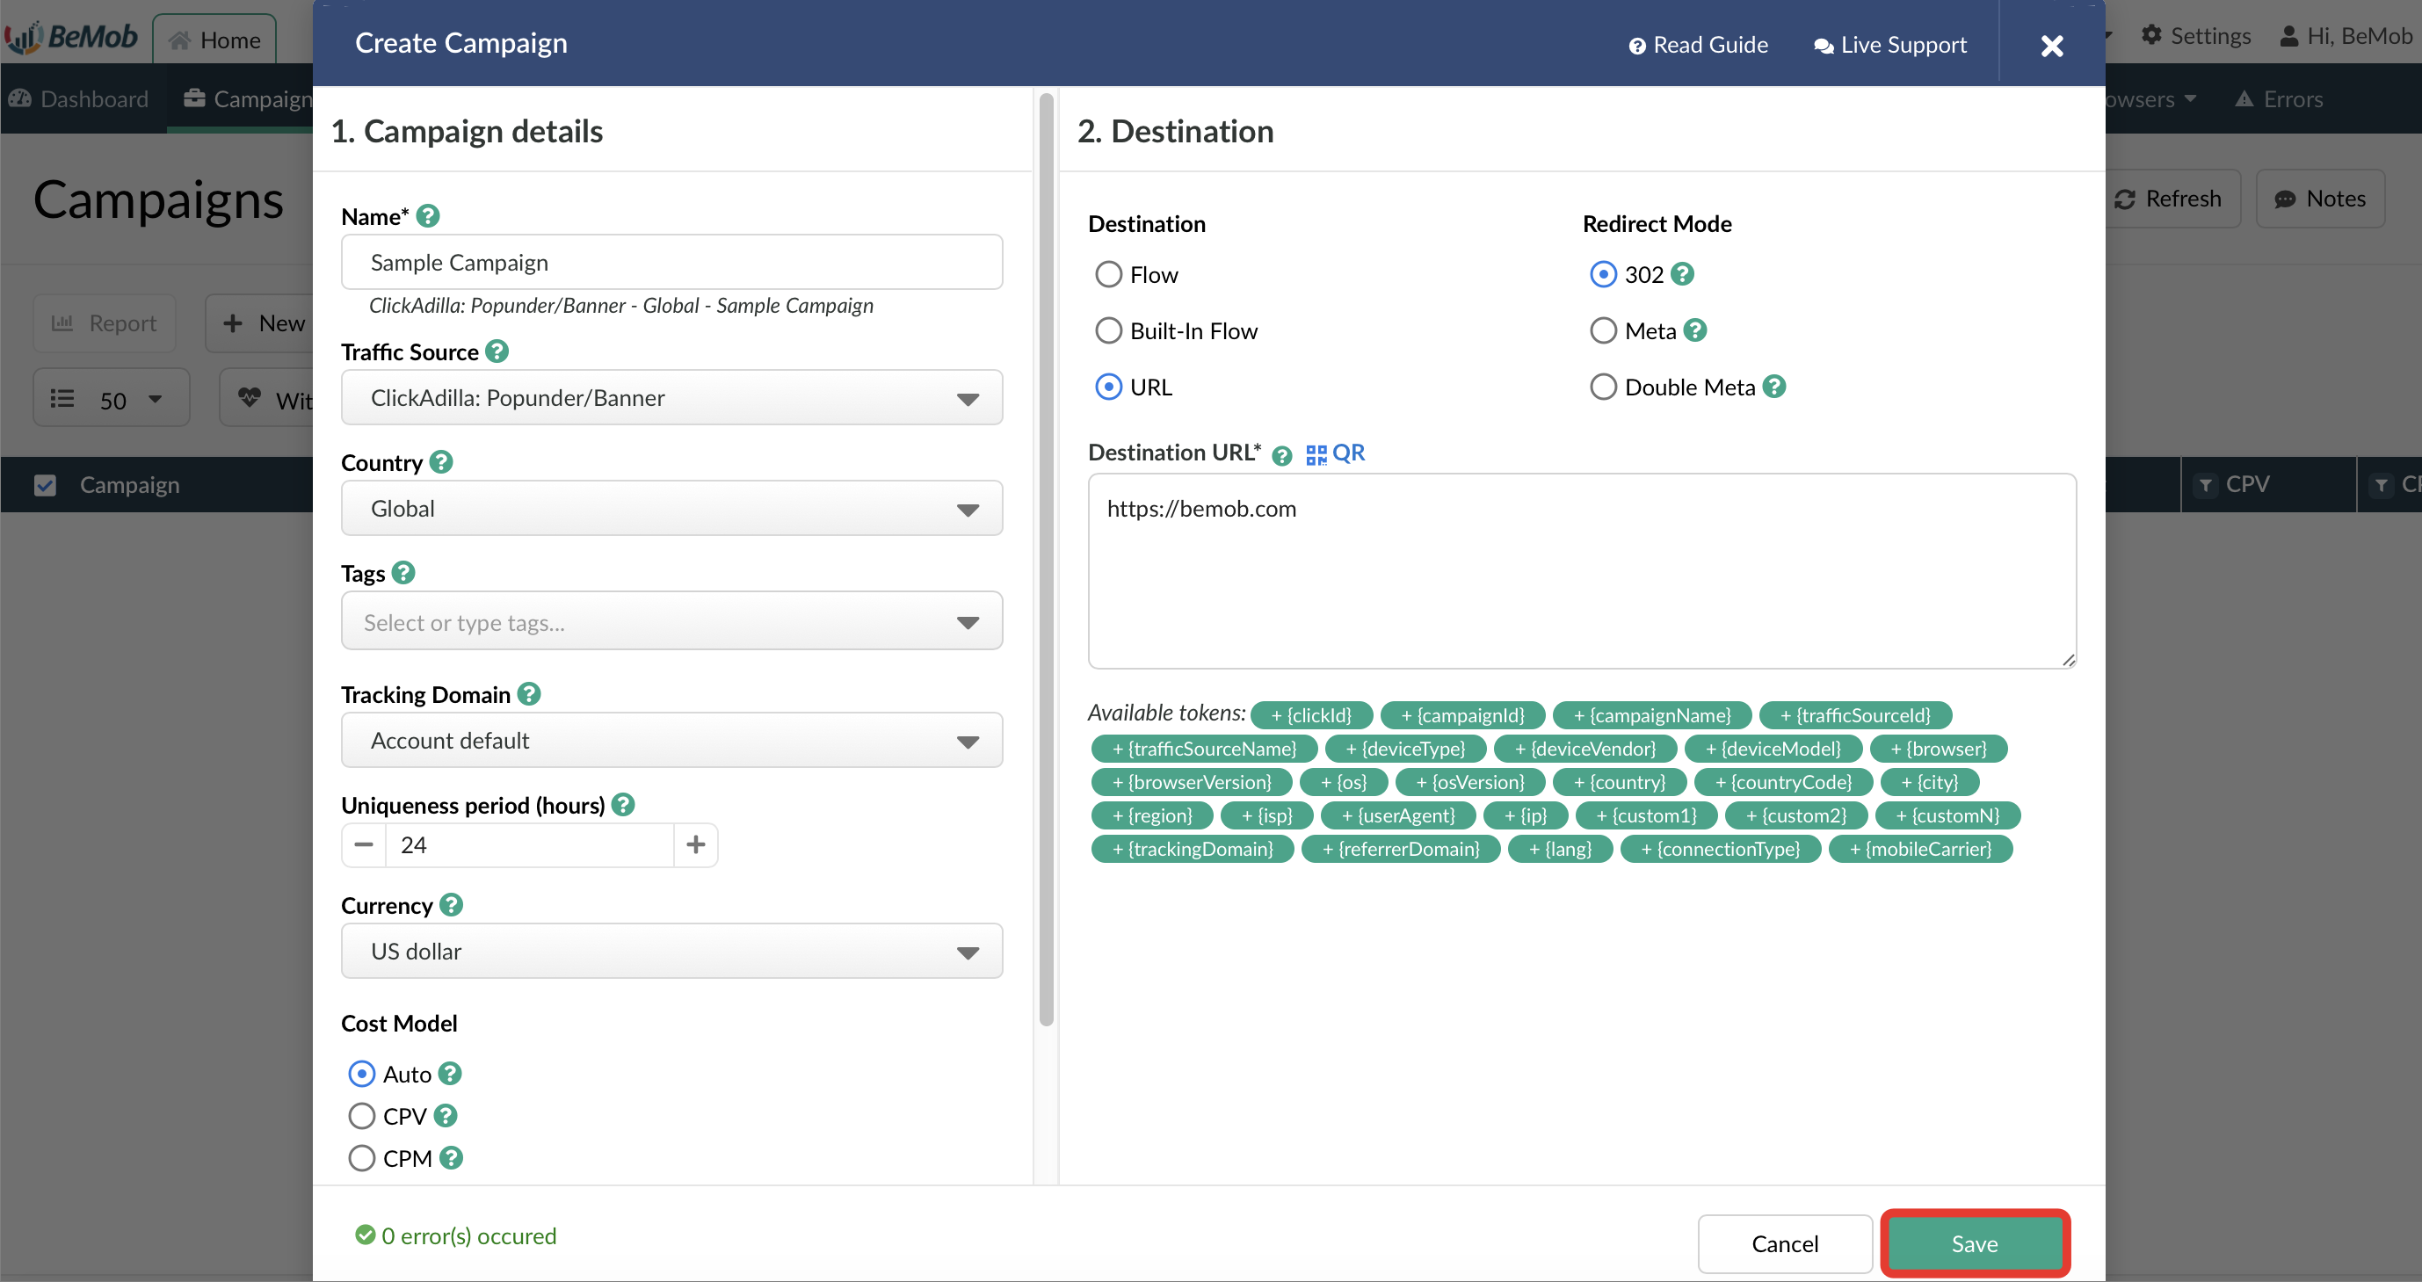2422x1282 pixels.
Task: Insert the {campaignName} token
Action: (1652, 715)
